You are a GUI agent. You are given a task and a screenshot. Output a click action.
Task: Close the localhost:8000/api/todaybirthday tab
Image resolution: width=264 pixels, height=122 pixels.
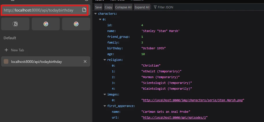click(85, 62)
